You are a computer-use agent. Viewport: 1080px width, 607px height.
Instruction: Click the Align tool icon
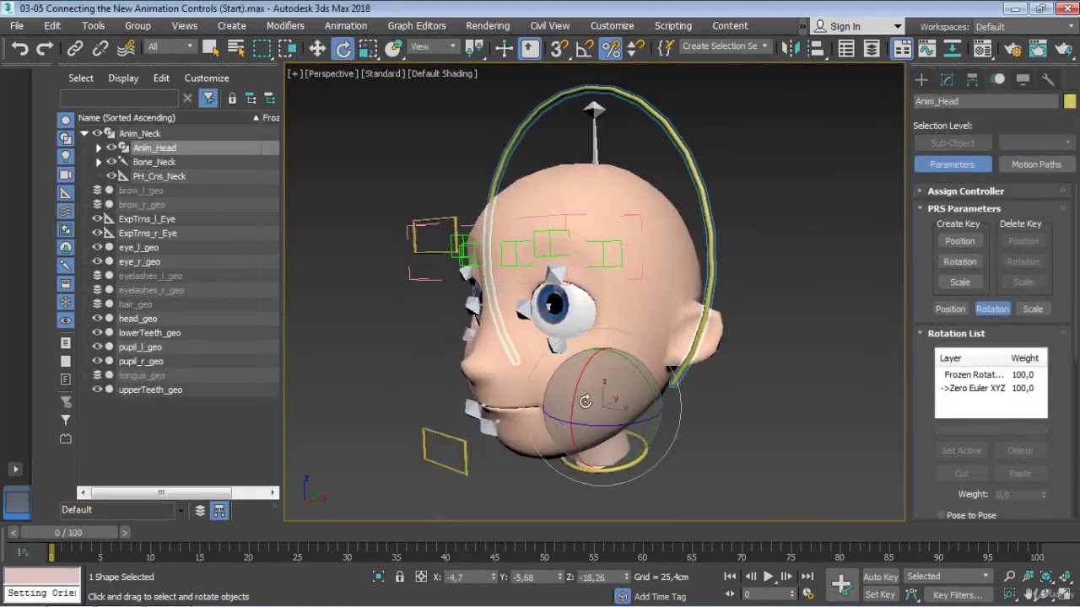pyautogui.click(x=816, y=49)
